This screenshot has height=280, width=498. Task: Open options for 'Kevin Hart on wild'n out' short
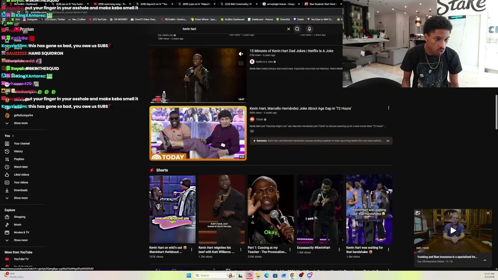(191, 249)
